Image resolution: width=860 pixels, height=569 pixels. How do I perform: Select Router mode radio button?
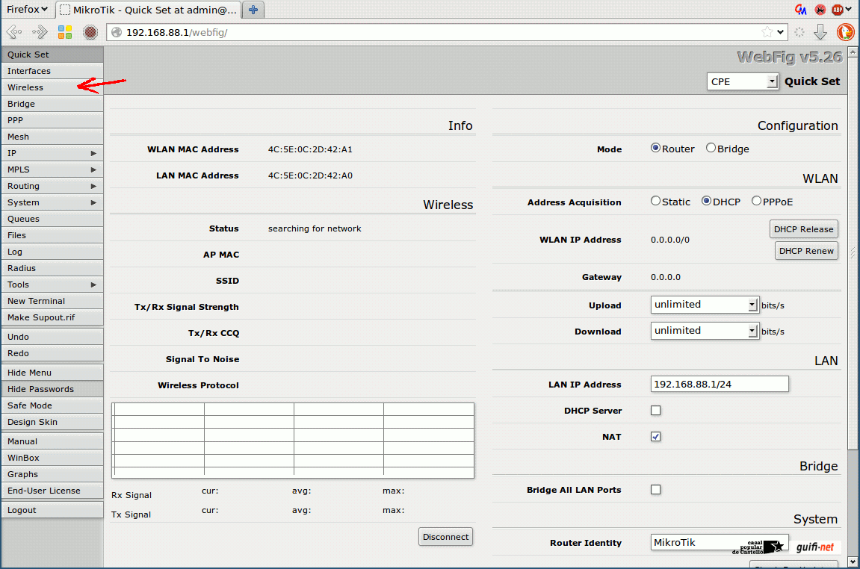[x=655, y=148]
